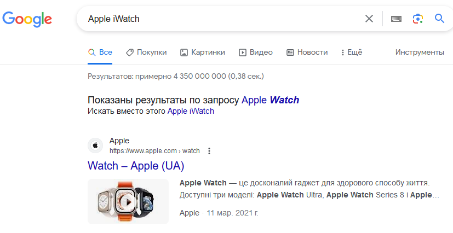Screen dimensions: 453x233
Task: Select the Все results tab
Action: [x=100, y=52]
